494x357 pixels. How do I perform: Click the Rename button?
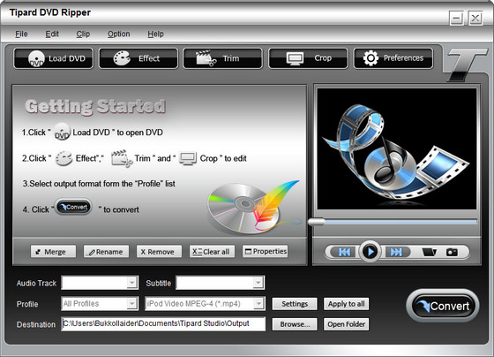pos(106,252)
